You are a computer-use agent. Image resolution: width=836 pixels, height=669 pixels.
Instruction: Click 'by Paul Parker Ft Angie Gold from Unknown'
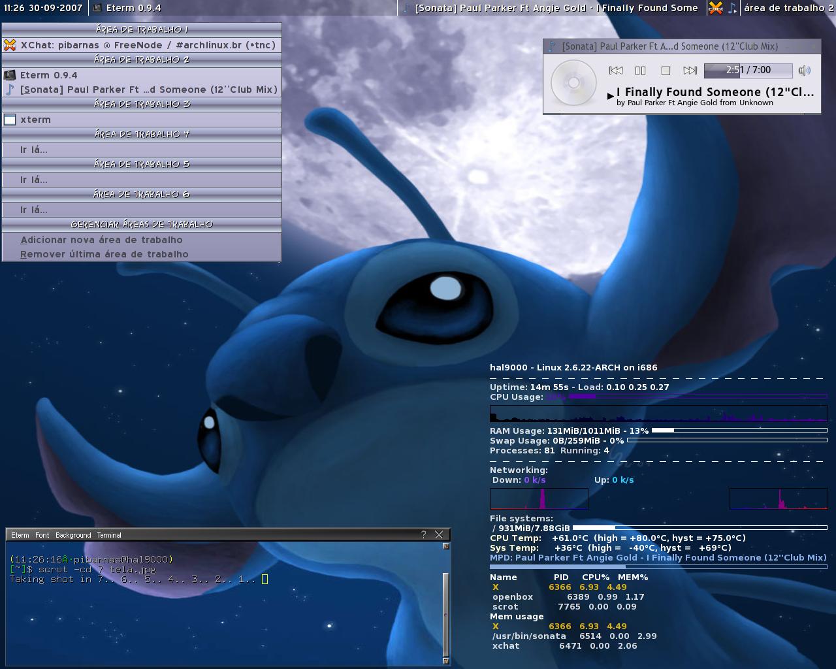695,103
